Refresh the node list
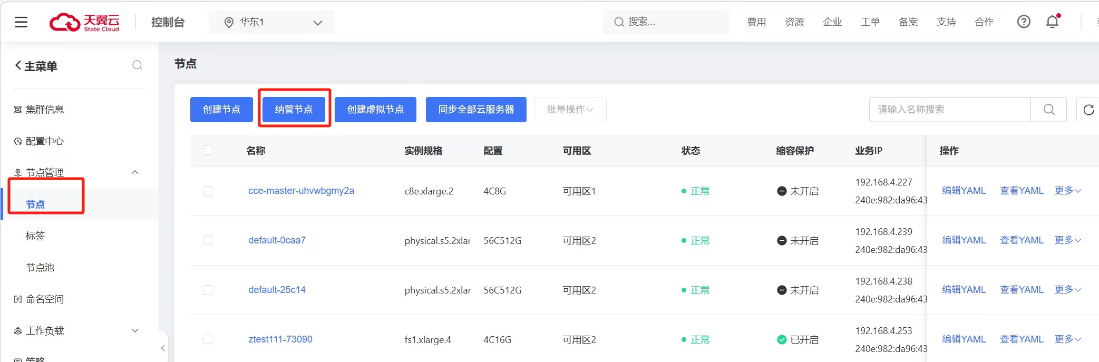 (1088, 110)
